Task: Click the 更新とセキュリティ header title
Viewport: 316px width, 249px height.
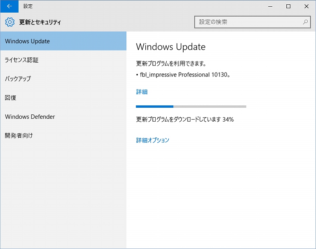Action: pos(40,22)
